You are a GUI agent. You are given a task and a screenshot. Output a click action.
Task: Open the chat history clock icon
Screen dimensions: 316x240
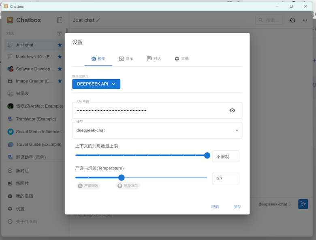coord(292,20)
